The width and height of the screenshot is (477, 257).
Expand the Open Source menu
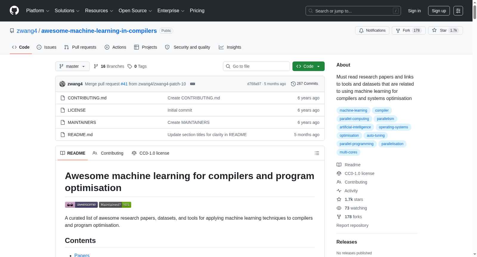coord(135,11)
